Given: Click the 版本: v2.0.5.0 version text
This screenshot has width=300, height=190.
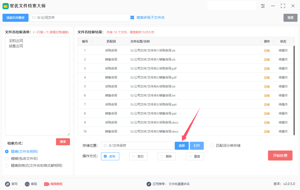Looking at the screenshot, I should click(x=284, y=184).
